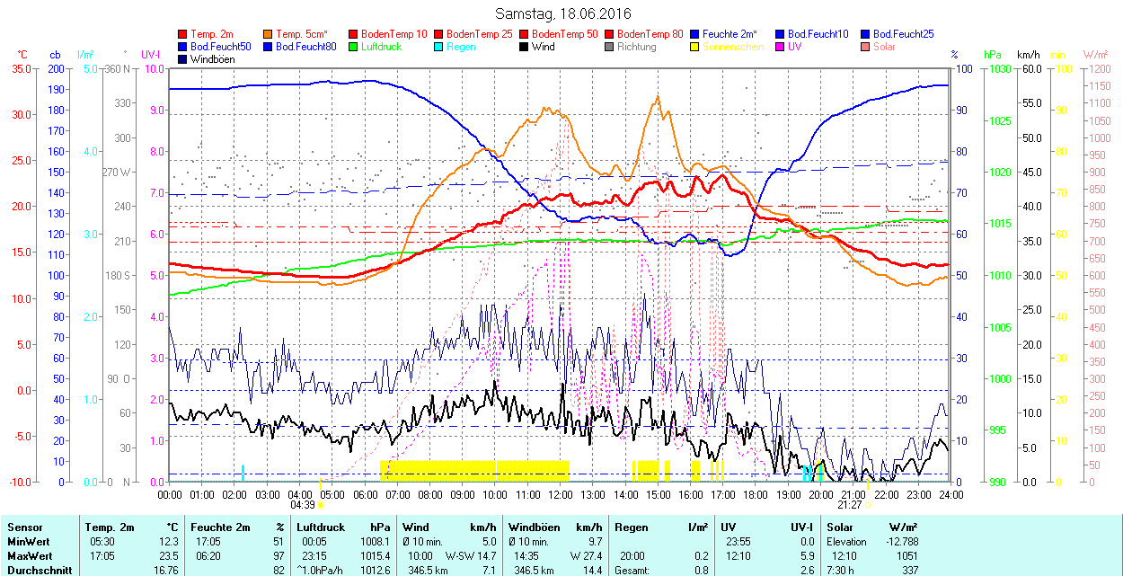Click the 21:27 sunset time marker
Screen dimensions: 1123x576
849,505
